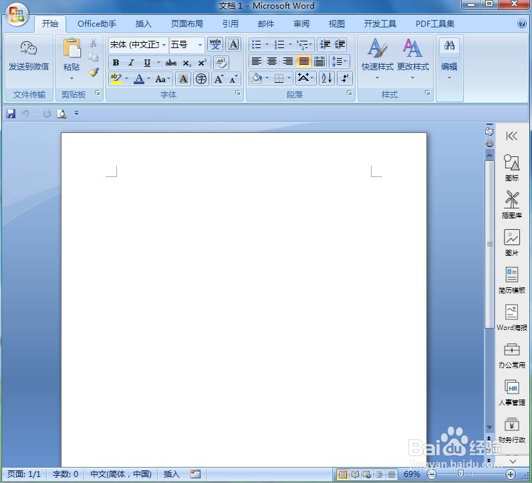This screenshot has height=483, width=532.
Task: Open the paragraph dialog launcher
Action: point(349,94)
